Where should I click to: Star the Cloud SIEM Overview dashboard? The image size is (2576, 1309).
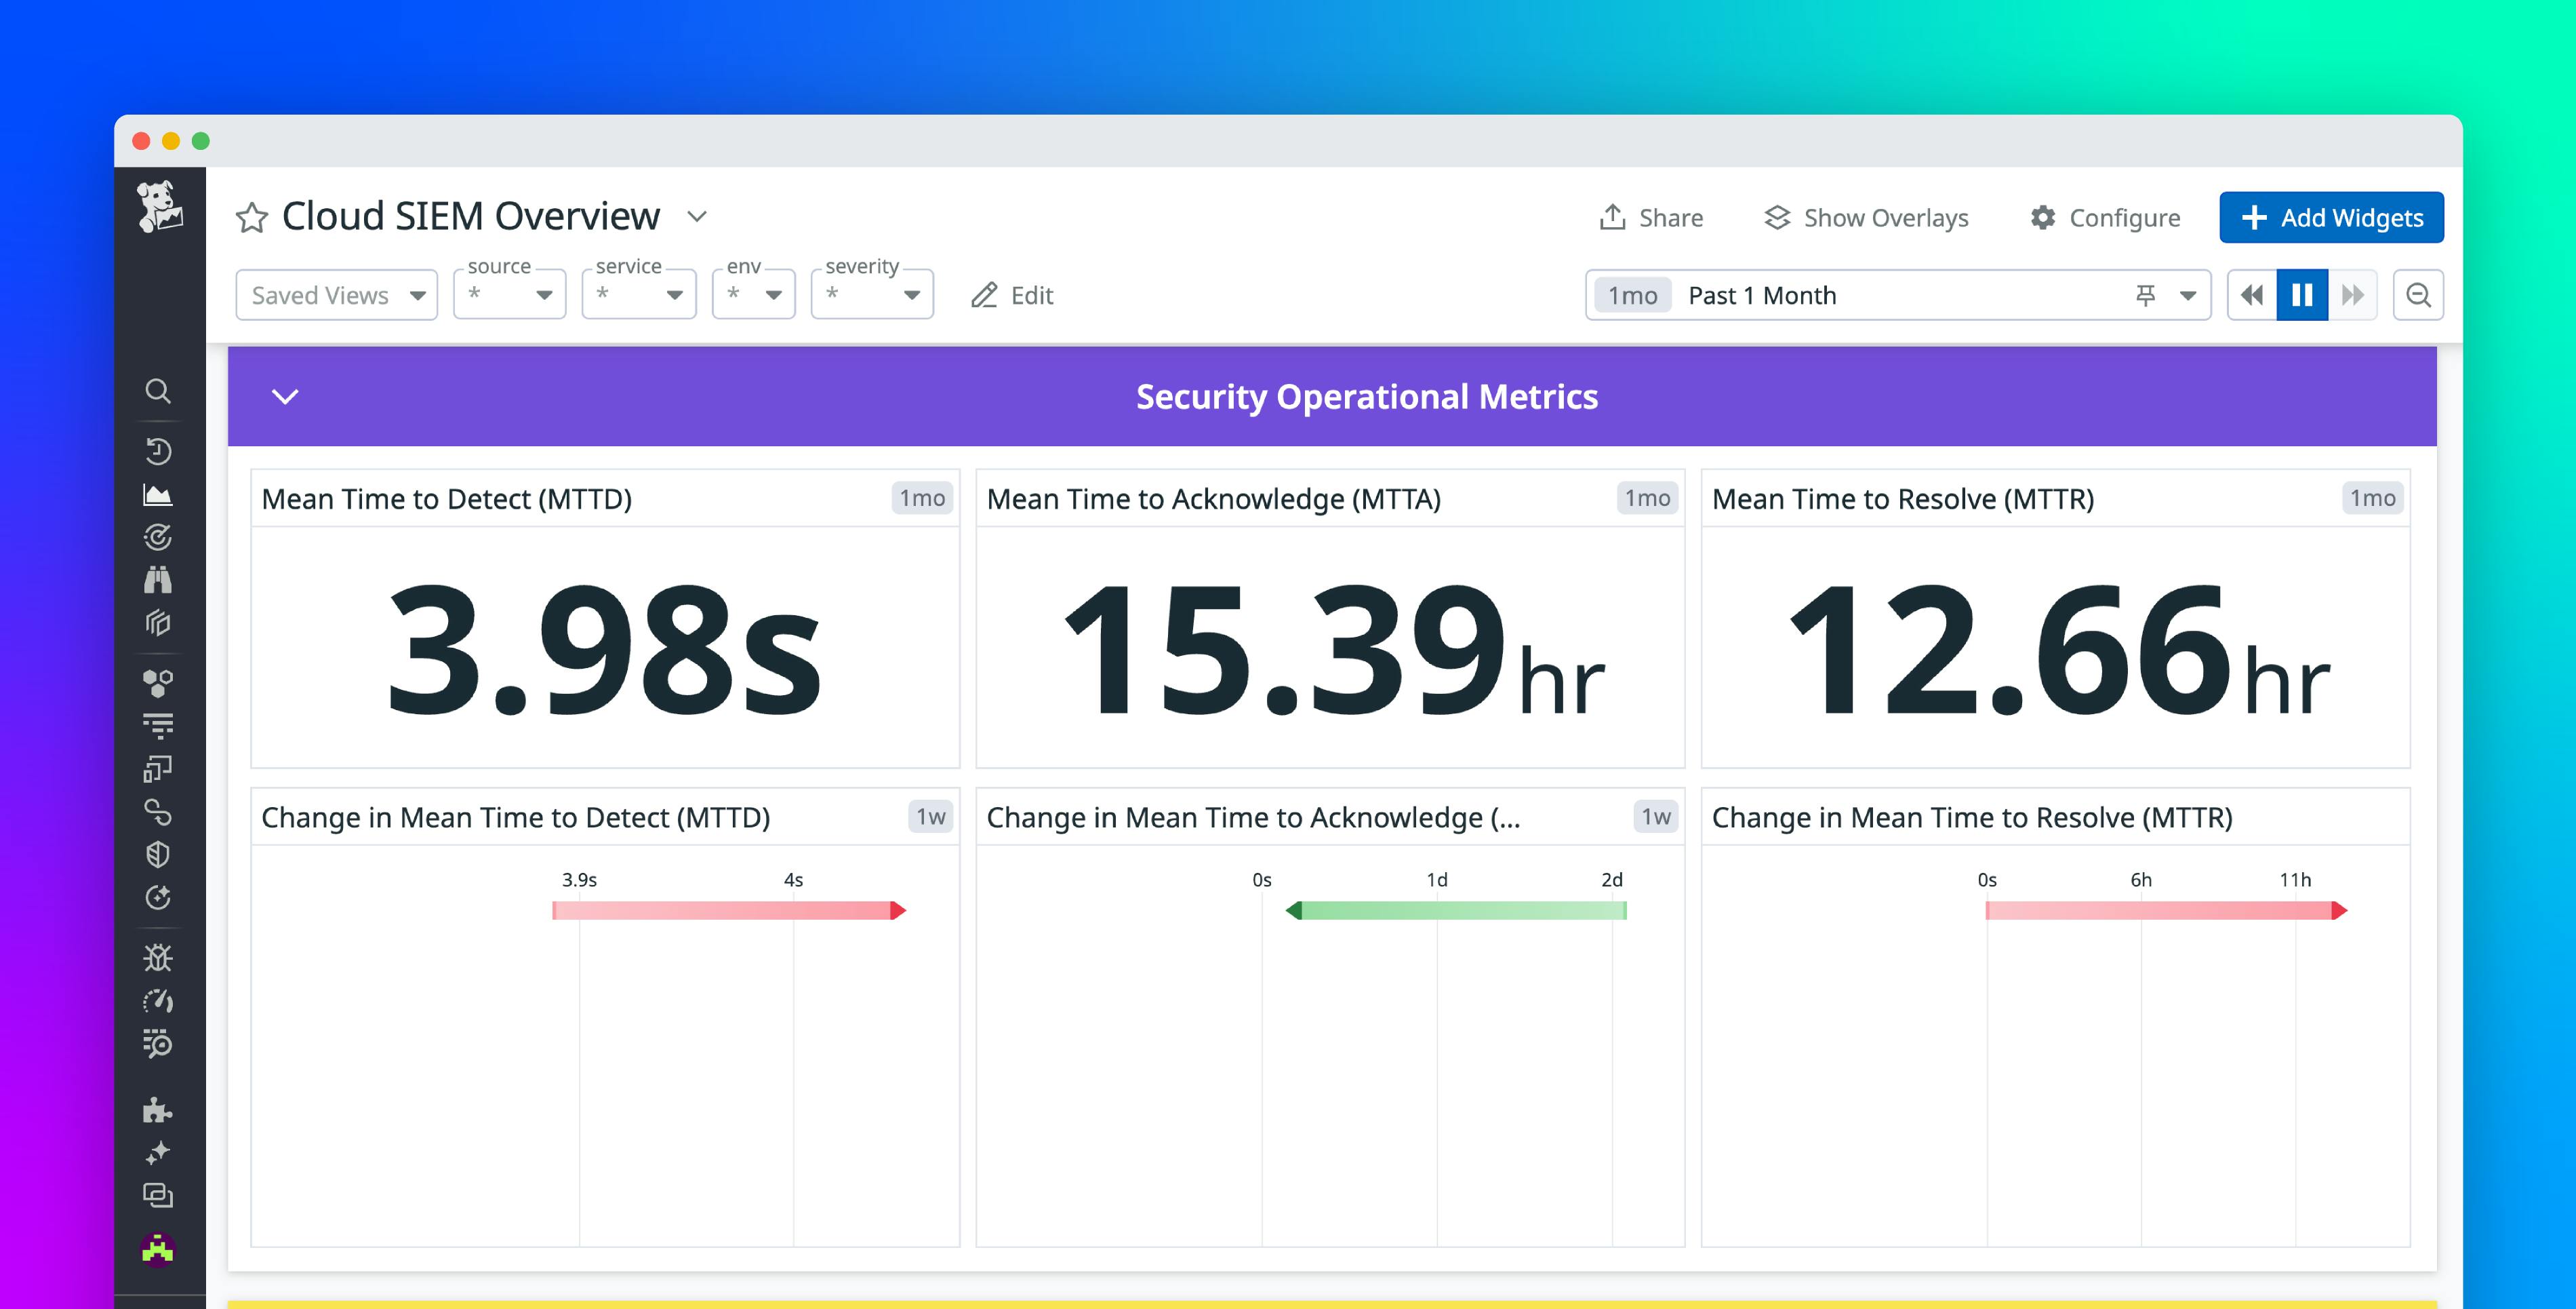tap(251, 216)
